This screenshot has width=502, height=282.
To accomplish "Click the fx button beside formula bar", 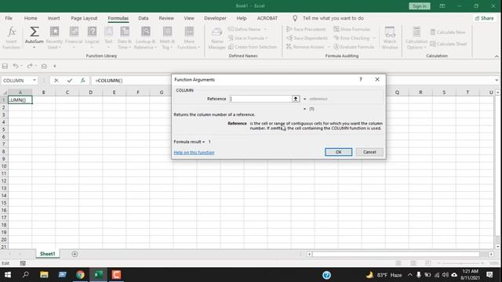I will click(82, 81).
